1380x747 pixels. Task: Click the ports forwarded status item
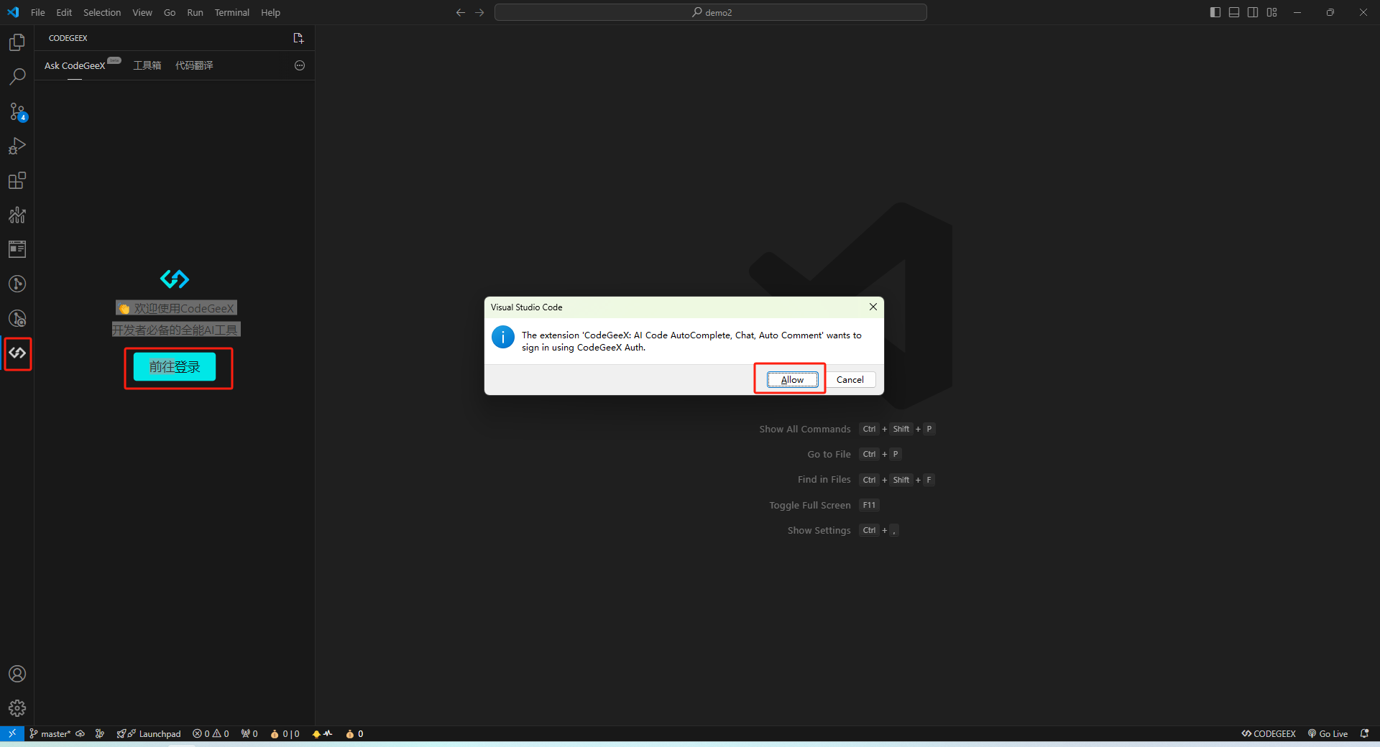(249, 733)
